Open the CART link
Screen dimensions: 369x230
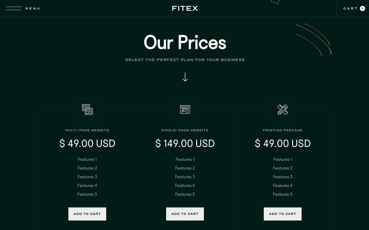[x=350, y=8]
